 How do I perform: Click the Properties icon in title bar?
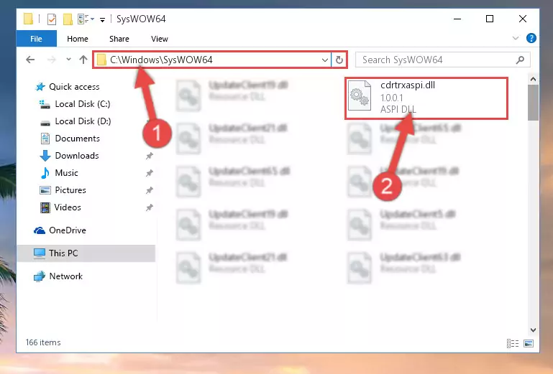(x=52, y=19)
